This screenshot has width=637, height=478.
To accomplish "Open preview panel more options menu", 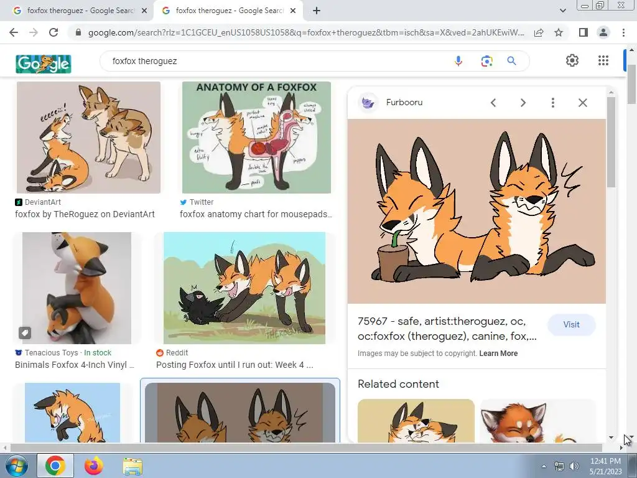I will pyautogui.click(x=552, y=103).
